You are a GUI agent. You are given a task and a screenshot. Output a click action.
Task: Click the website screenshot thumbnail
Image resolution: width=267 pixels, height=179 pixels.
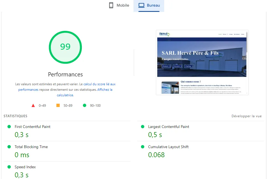click(202, 62)
